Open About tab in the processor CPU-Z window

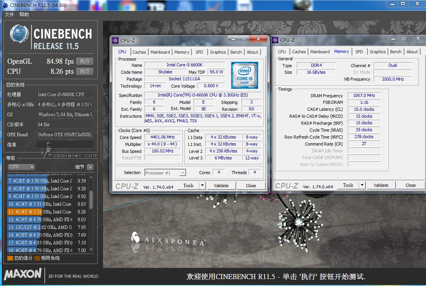click(252, 52)
